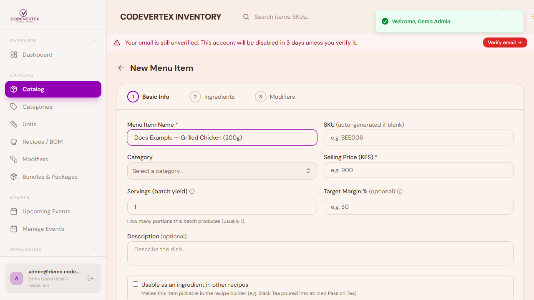The width and height of the screenshot is (534, 300).
Task: Open Dashboard from the sidebar
Action: click(53, 55)
